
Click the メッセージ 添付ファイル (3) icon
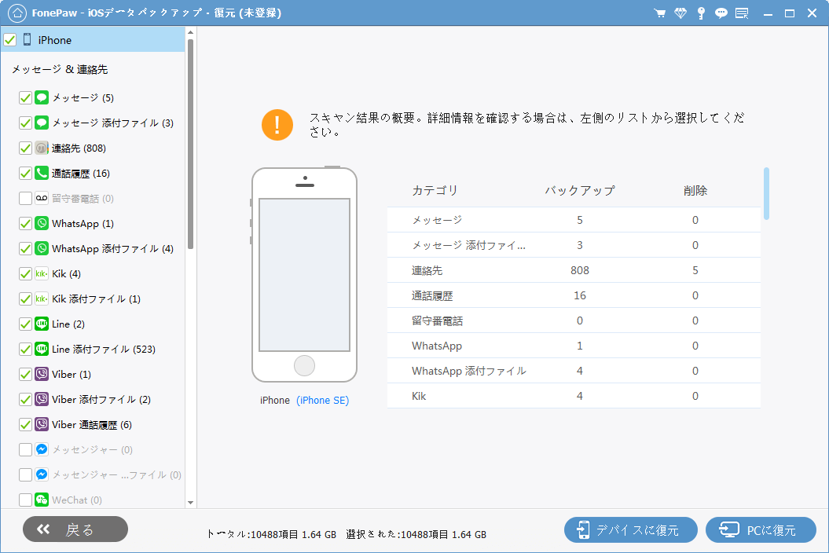(42, 123)
